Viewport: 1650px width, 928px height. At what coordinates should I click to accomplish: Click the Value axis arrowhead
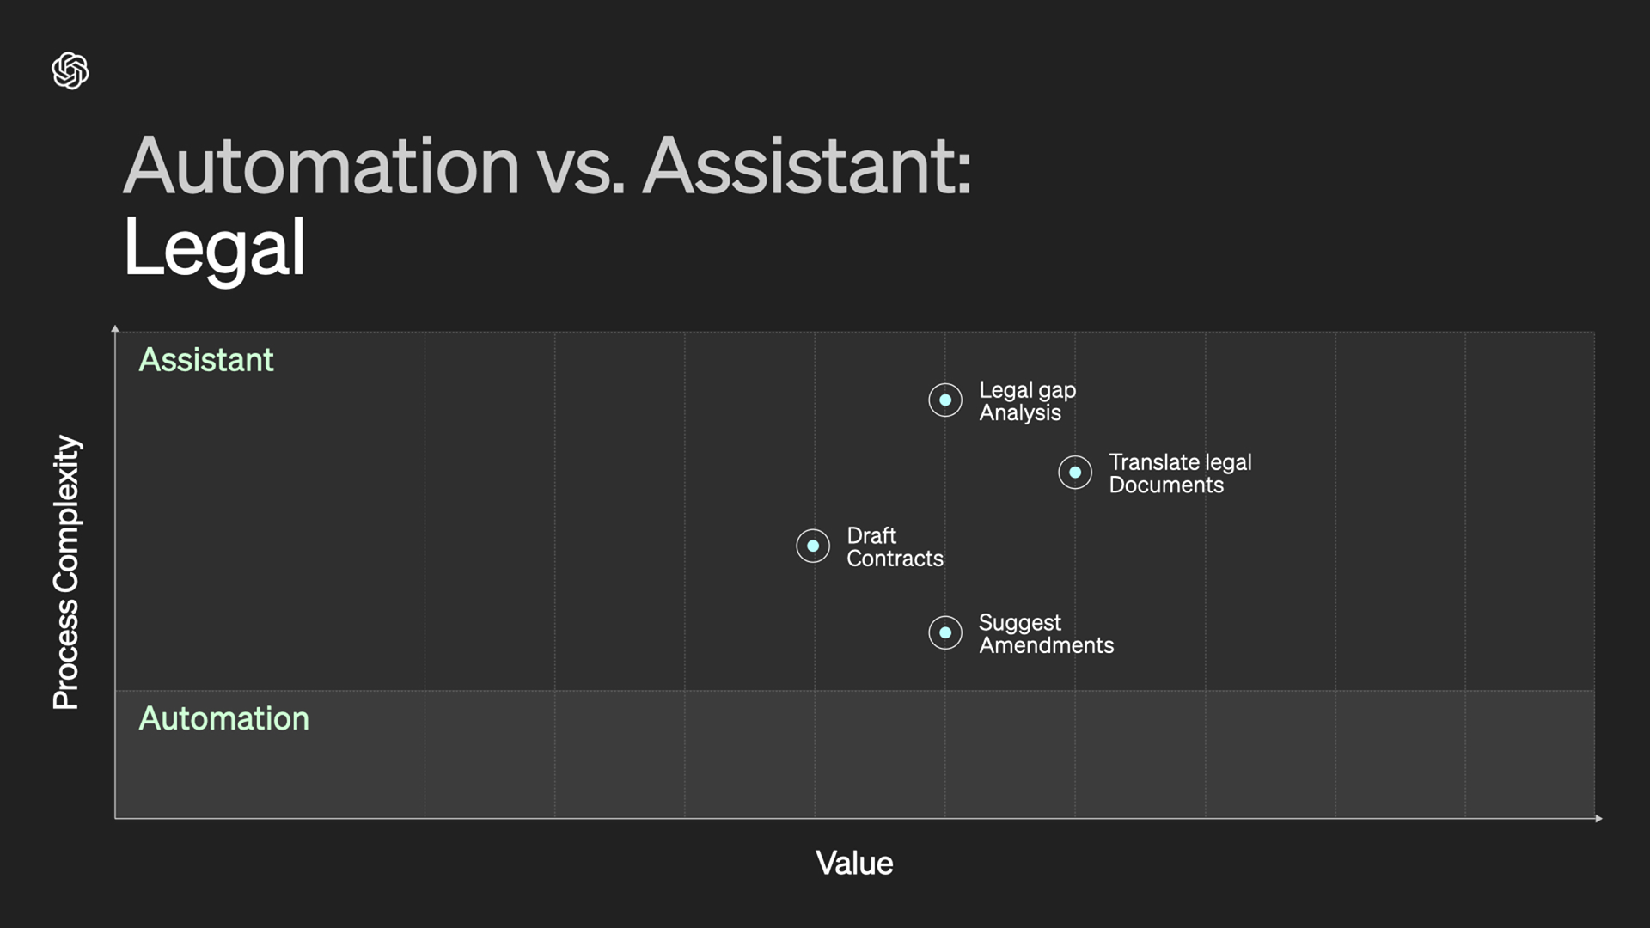coord(1598,818)
